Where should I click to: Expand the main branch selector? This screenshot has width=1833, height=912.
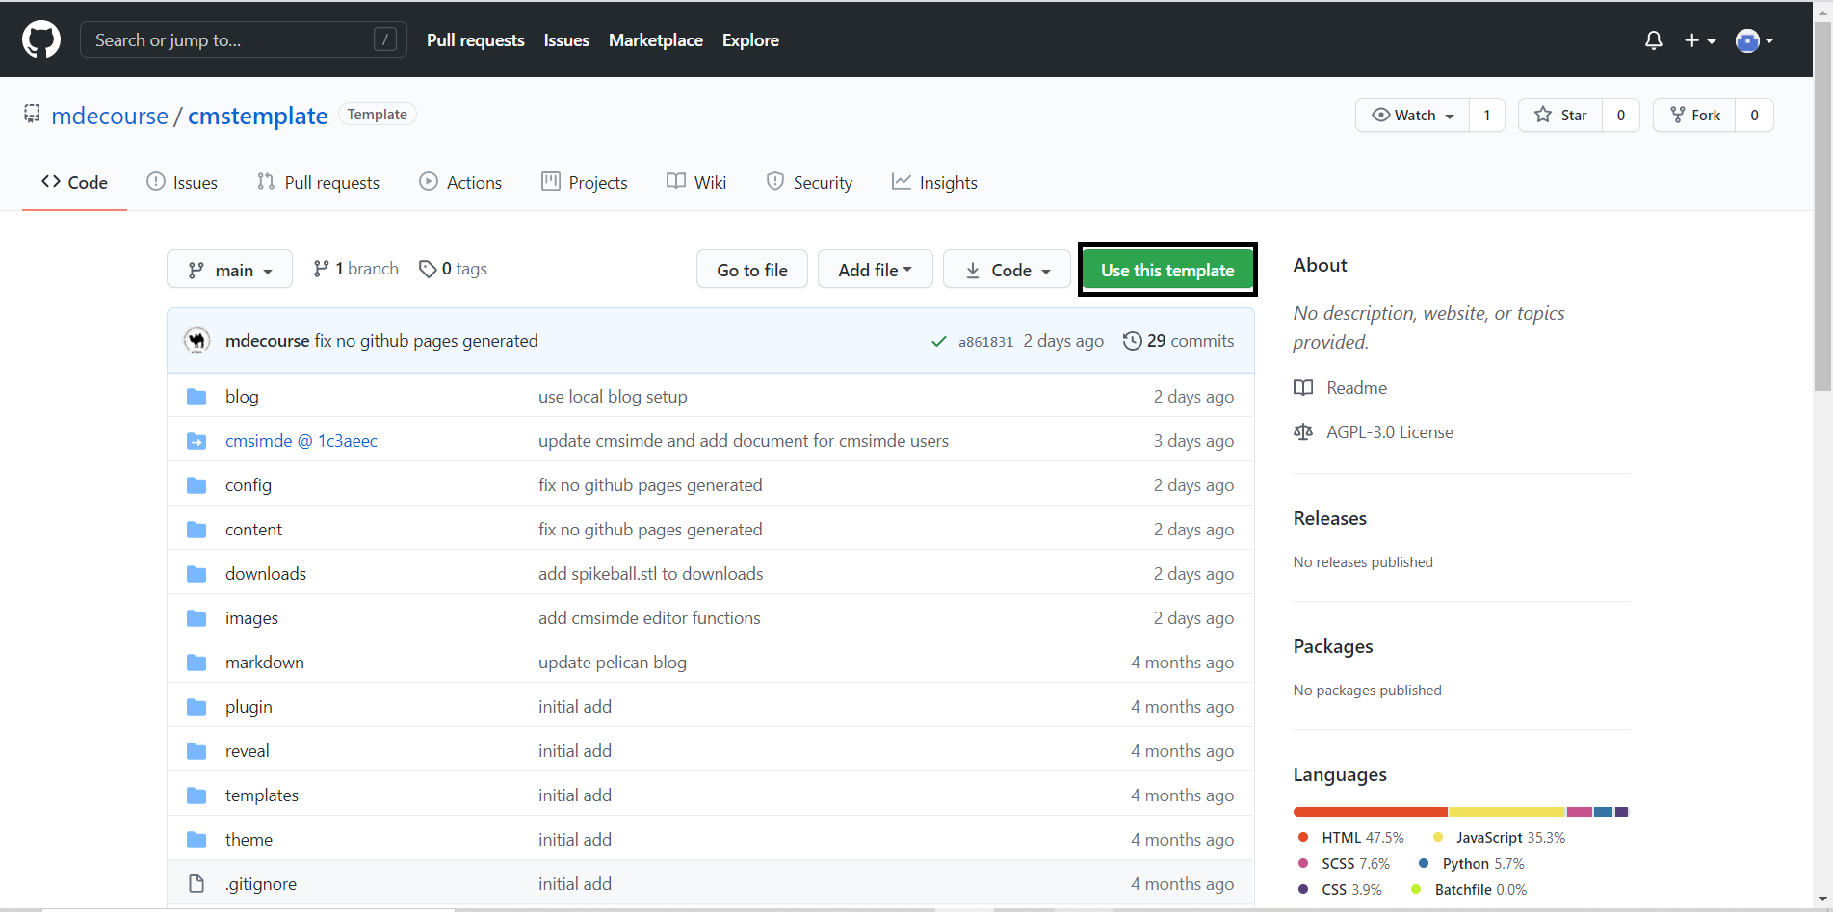[229, 270]
